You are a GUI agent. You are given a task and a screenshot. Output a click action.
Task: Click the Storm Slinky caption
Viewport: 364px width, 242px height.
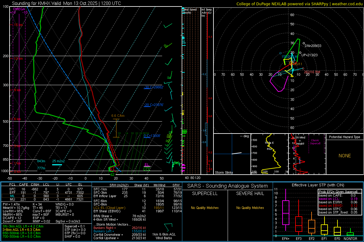[224, 172]
